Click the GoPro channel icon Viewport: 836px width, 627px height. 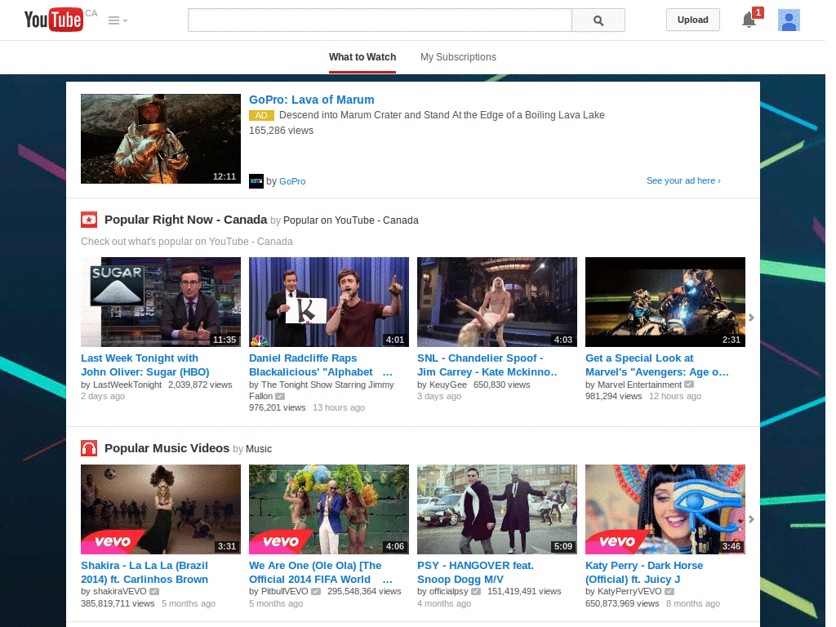click(256, 181)
